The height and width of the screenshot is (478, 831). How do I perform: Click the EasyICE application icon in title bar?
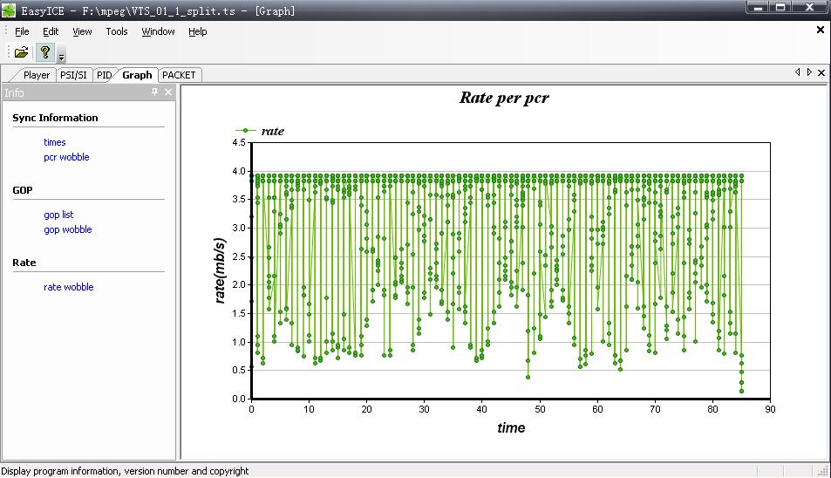tap(9, 10)
